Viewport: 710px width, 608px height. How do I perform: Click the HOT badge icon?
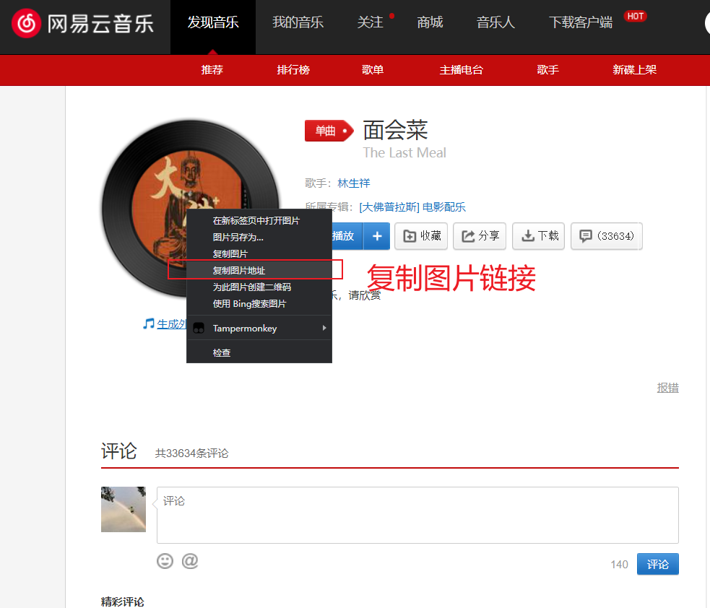pyautogui.click(x=636, y=17)
